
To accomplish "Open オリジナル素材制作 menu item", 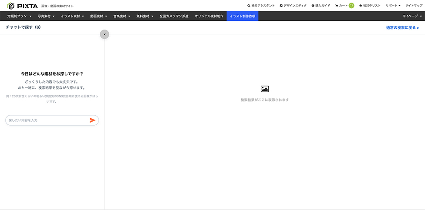I will point(209,16).
